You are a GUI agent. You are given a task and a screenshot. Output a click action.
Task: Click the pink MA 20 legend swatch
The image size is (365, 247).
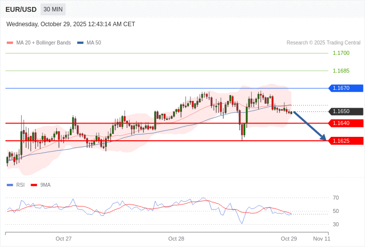[x=10, y=43]
